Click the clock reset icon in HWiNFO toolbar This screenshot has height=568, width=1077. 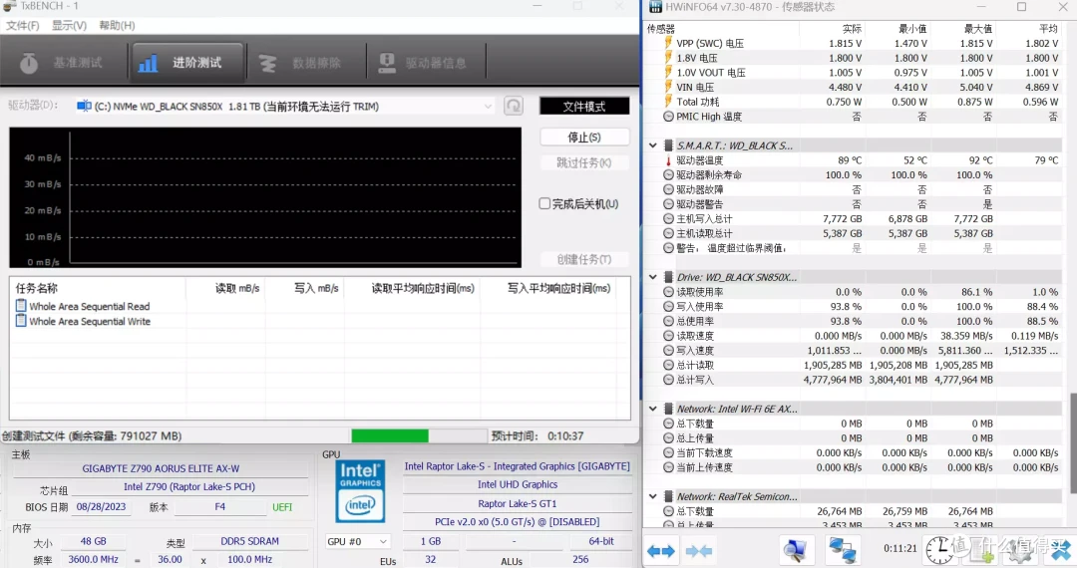(939, 550)
